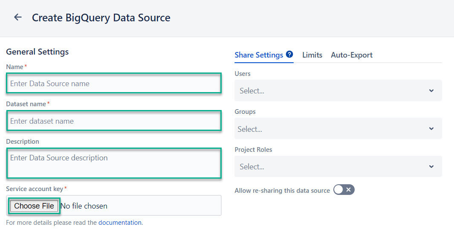Click the No file chosen text
This screenshot has width=454, height=235.
(84, 206)
